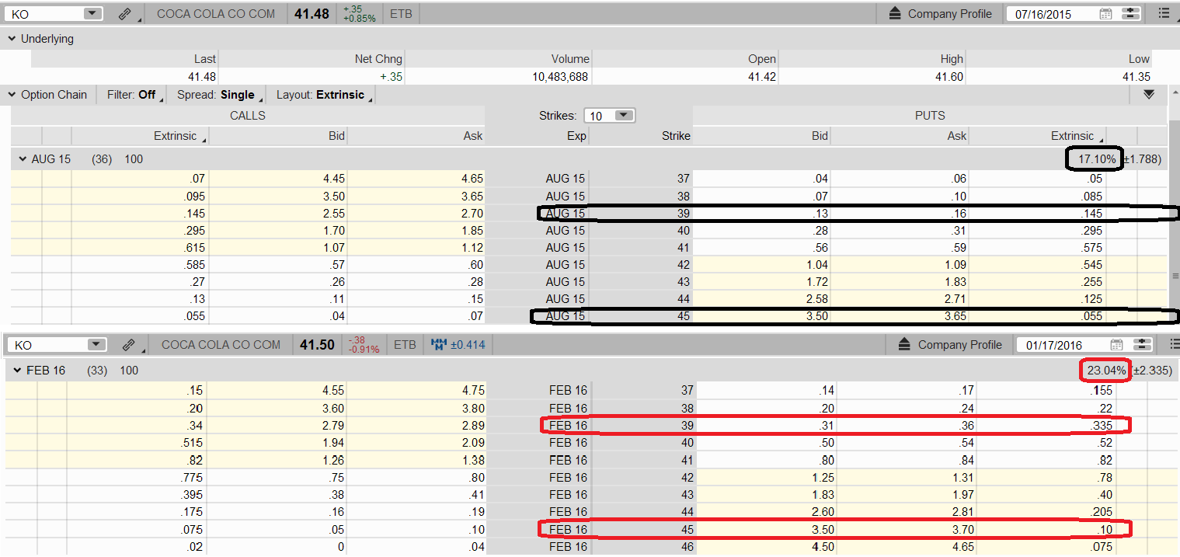1180x557 pixels.
Task: Click the symbol link icon in the 41.48 quote bar
Action: point(125,14)
